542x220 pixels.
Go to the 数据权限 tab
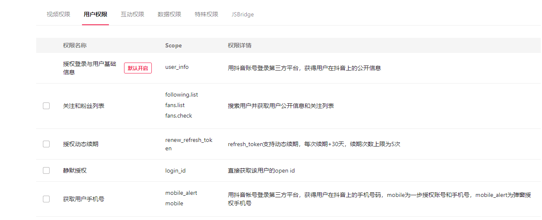169,14
